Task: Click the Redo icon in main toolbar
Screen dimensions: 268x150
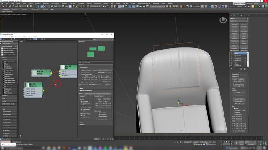Action: [x=6, y=7]
